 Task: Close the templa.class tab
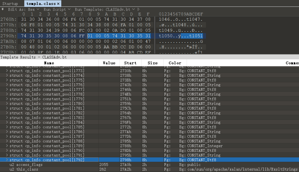pyautogui.click(x=59, y=4)
